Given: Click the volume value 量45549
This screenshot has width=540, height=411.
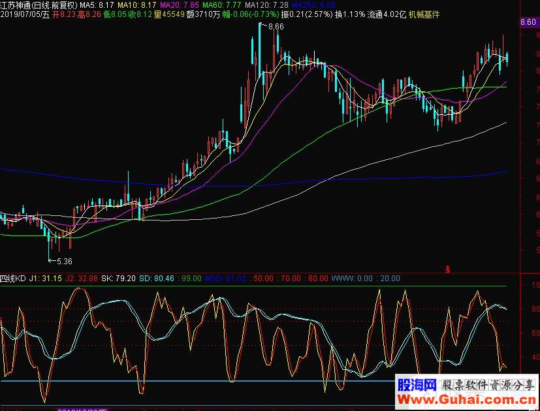Looking at the screenshot, I should point(168,15).
